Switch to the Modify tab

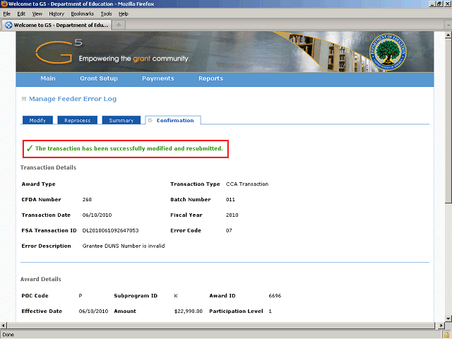[x=37, y=120]
